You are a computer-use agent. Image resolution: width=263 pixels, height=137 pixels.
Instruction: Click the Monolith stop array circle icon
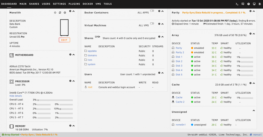(55, 13)
